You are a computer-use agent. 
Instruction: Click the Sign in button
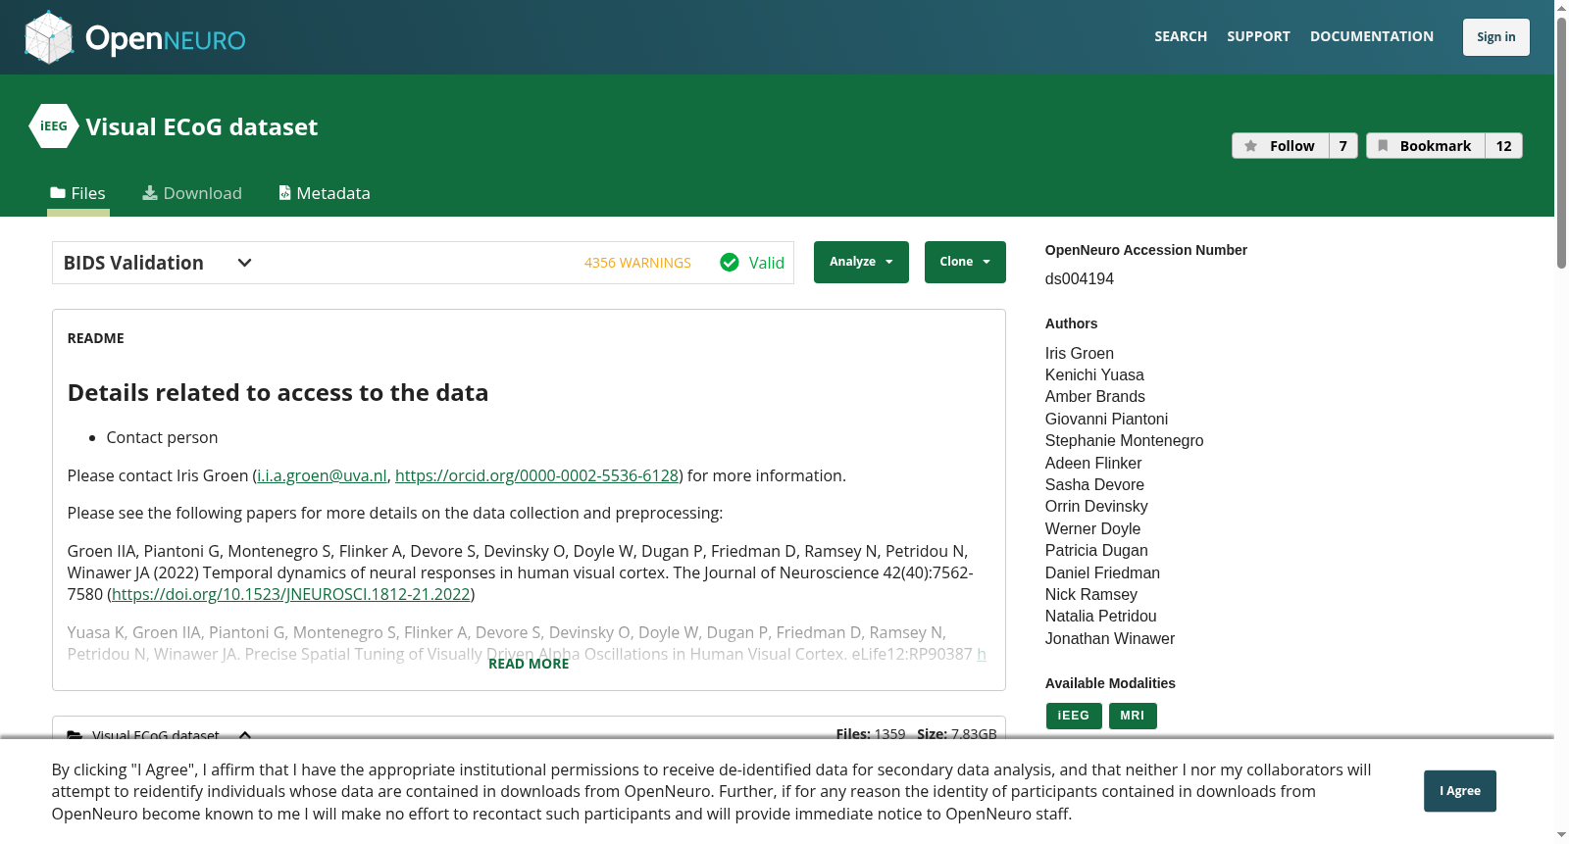tap(1496, 37)
